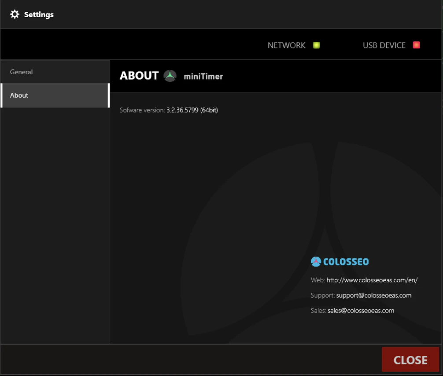The image size is (443, 378).
Task: Click the ABOUT heading text
Action: pos(139,76)
